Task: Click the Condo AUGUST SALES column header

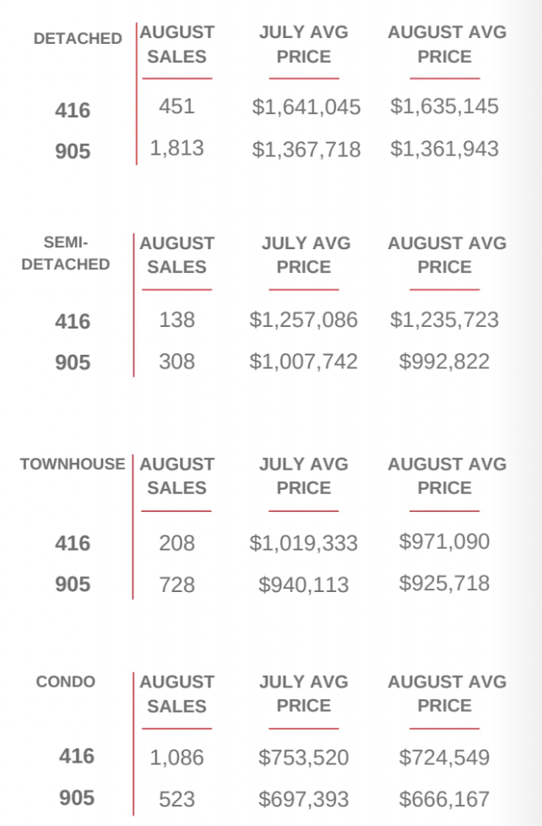Action: [x=177, y=693]
